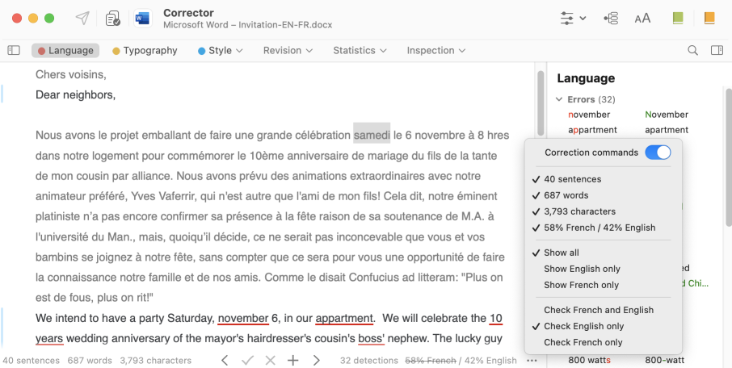
Task: Collapse the Errors list
Action: point(559,99)
